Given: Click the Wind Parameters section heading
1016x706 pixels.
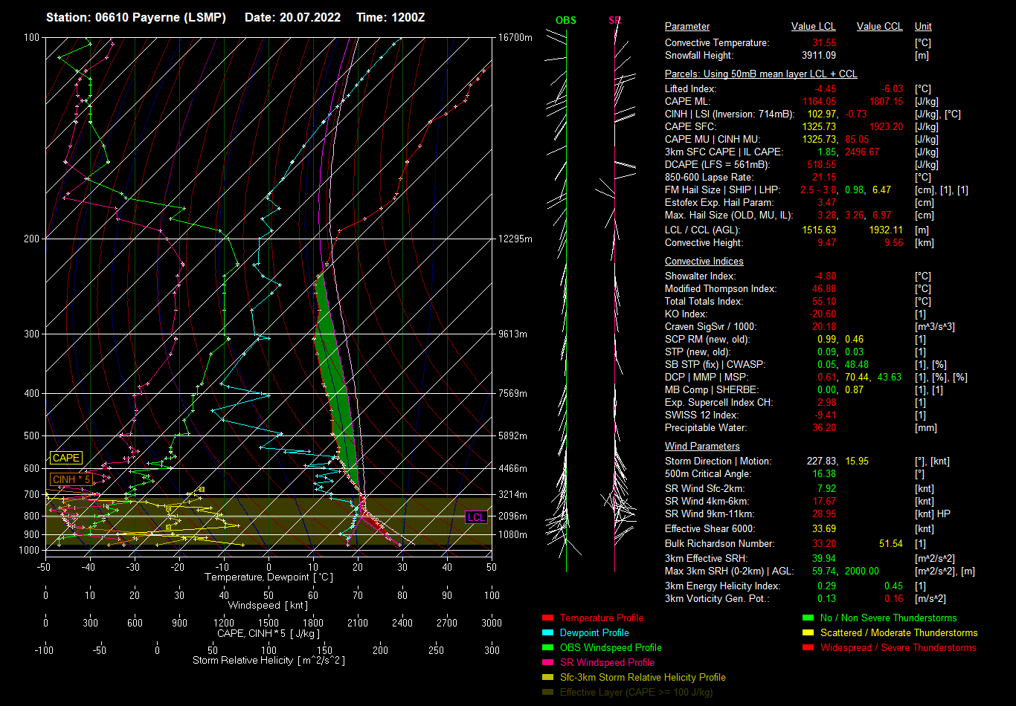Looking at the screenshot, I should pyautogui.click(x=701, y=447).
